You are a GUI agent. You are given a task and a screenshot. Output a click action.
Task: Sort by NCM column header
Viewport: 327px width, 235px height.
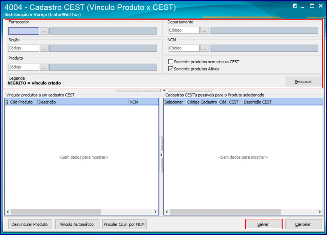pos(143,102)
